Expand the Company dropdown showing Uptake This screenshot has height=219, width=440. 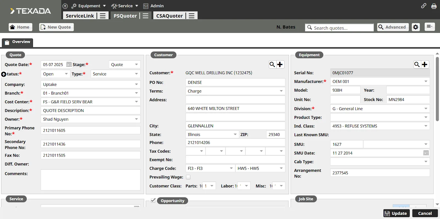pyautogui.click(x=90, y=85)
